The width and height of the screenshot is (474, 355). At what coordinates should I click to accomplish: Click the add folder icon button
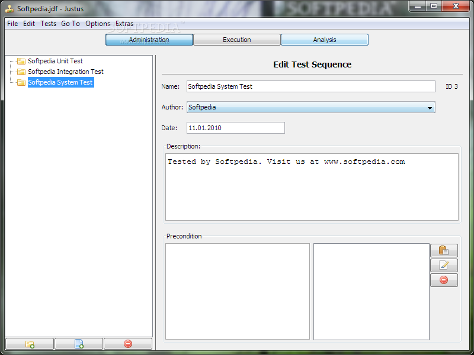[x=30, y=344]
